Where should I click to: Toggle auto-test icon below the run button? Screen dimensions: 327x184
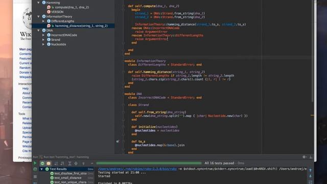(35, 169)
